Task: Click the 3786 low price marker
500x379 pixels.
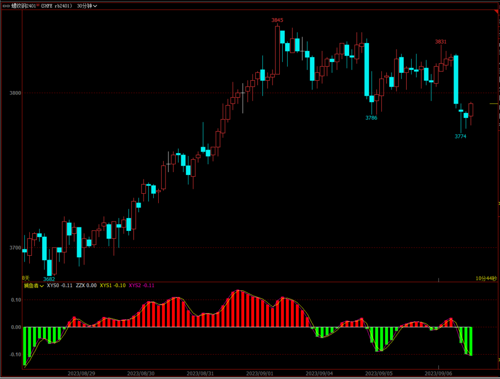Action: click(x=371, y=118)
